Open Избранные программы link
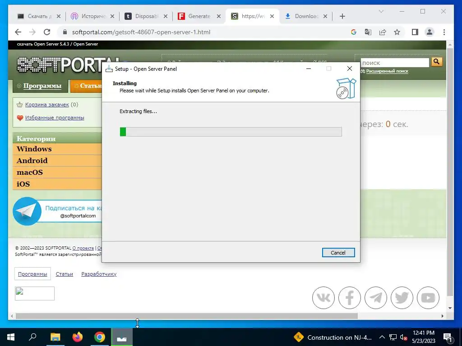Image resolution: width=462 pixels, height=346 pixels. (55, 118)
